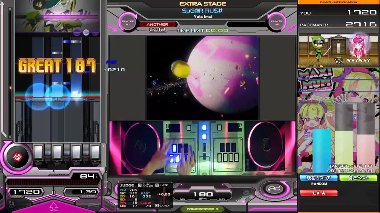The image size is (380, 213).
Task: Click the PG: 705 judge count
Action: 128,190
